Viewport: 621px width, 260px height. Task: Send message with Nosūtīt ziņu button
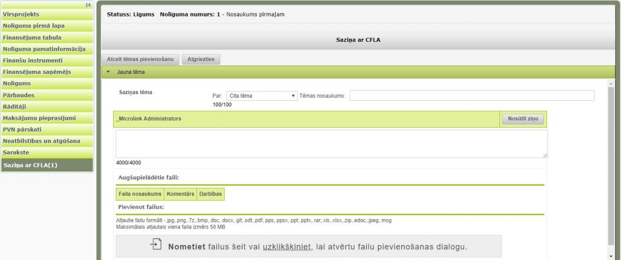(x=523, y=119)
